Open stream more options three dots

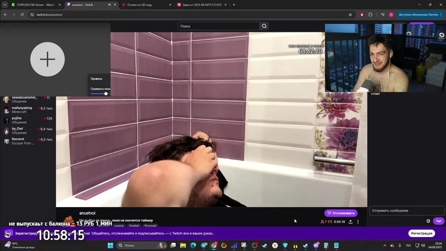click(358, 222)
